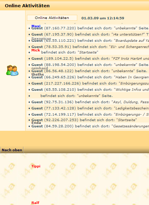Image resolution: width=149 pixels, height=205 pixels.
Task: Click the Online Aktivitäten button
Action: [x=52, y=18]
